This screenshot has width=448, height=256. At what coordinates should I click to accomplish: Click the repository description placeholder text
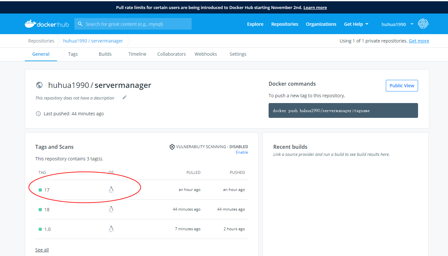pyautogui.click(x=75, y=98)
